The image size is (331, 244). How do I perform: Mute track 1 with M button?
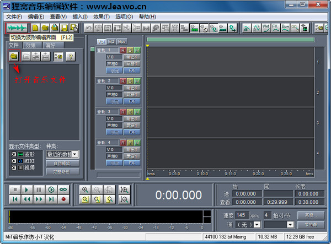[137, 50]
